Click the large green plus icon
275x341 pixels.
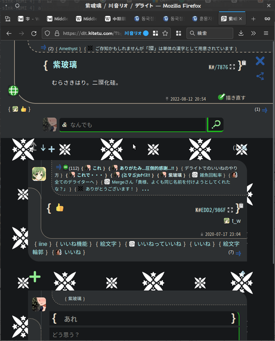(x=35, y=277)
